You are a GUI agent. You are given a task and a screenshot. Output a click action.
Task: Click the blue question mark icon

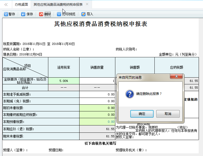[x=130, y=94]
